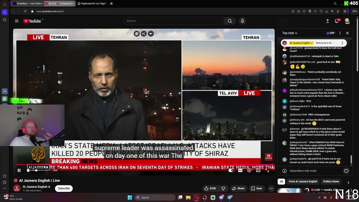Toggle autoplay switch on the player
The image size is (359, 202).
pyautogui.click(x=231, y=170)
